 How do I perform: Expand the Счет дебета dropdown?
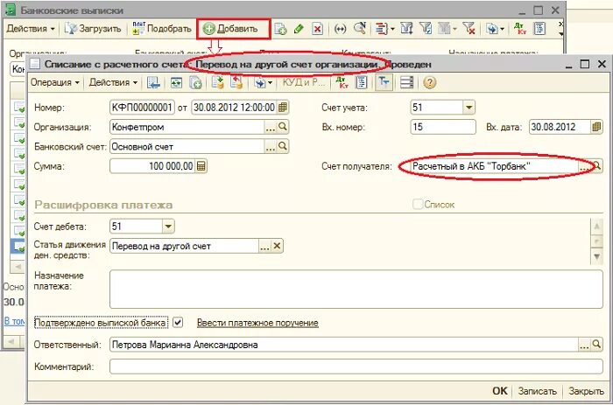[x=168, y=227]
